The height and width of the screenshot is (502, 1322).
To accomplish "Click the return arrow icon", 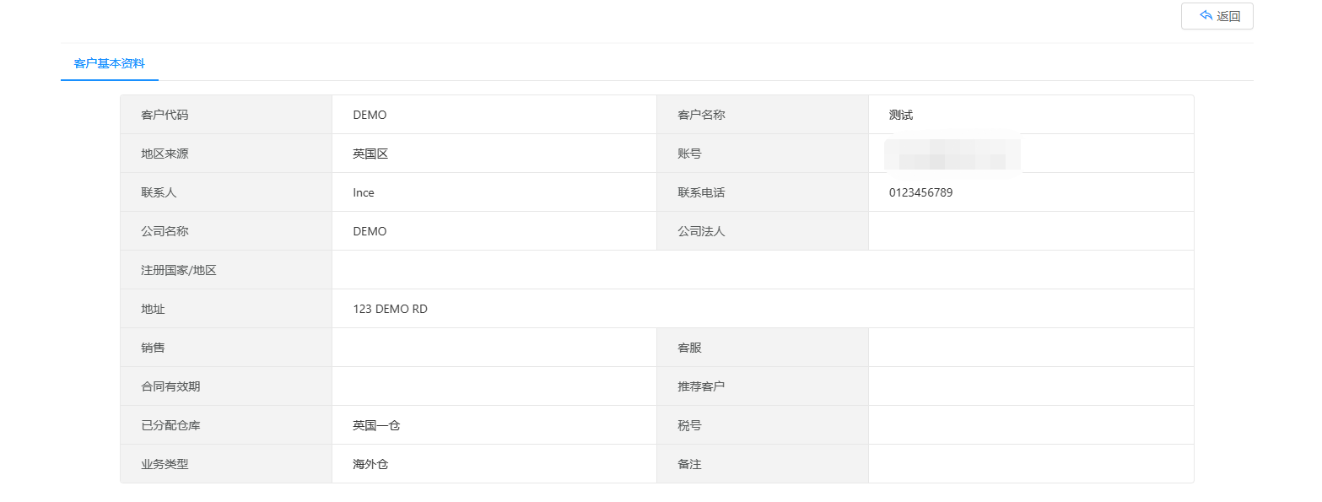I will click(1206, 16).
